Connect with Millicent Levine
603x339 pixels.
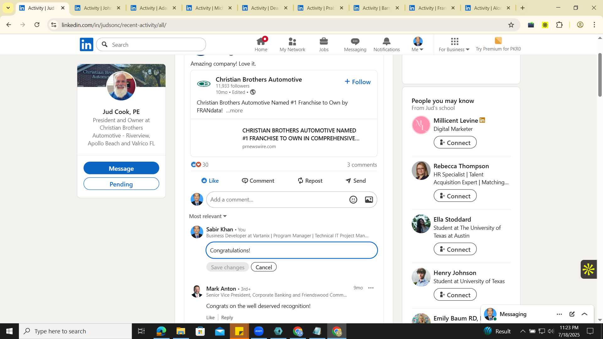point(455,143)
